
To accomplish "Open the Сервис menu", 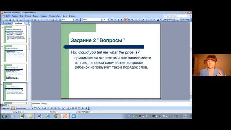I will [x=44, y=16].
